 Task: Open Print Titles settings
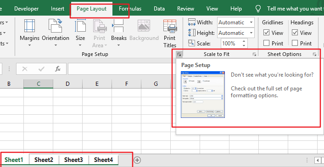point(170,33)
